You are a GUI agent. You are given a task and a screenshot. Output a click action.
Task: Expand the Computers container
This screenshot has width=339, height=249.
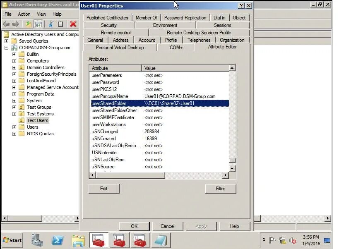[x=14, y=61]
